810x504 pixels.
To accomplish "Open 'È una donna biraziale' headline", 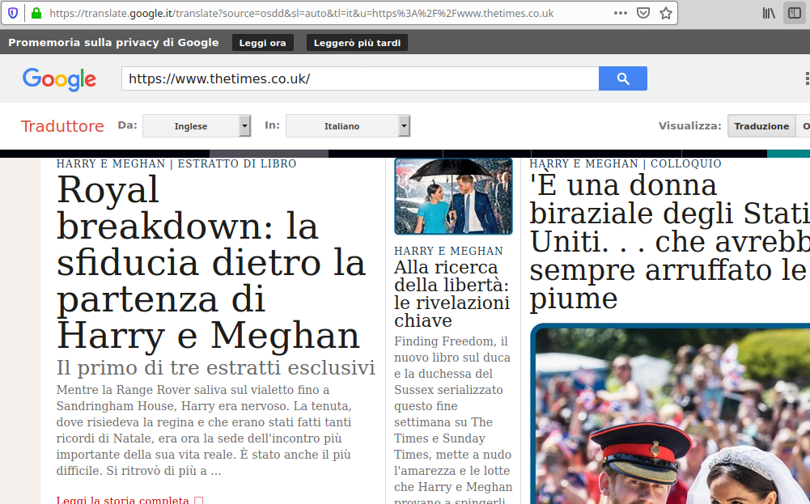I will (669, 242).
